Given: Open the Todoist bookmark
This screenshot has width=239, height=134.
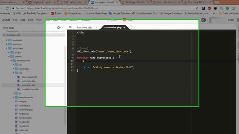Looking at the screenshot, I should point(56,13).
